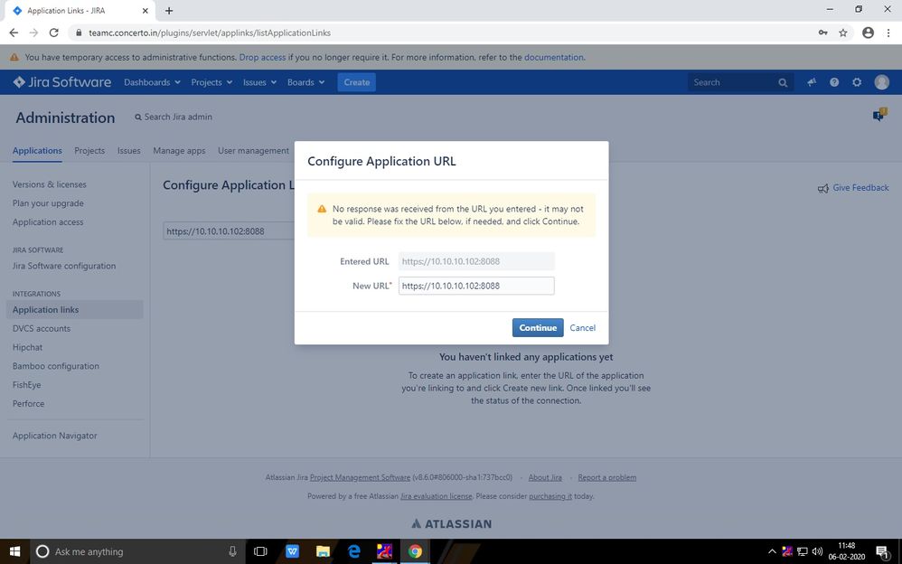Reload the browser page
This screenshot has height=564, width=902.
53,33
